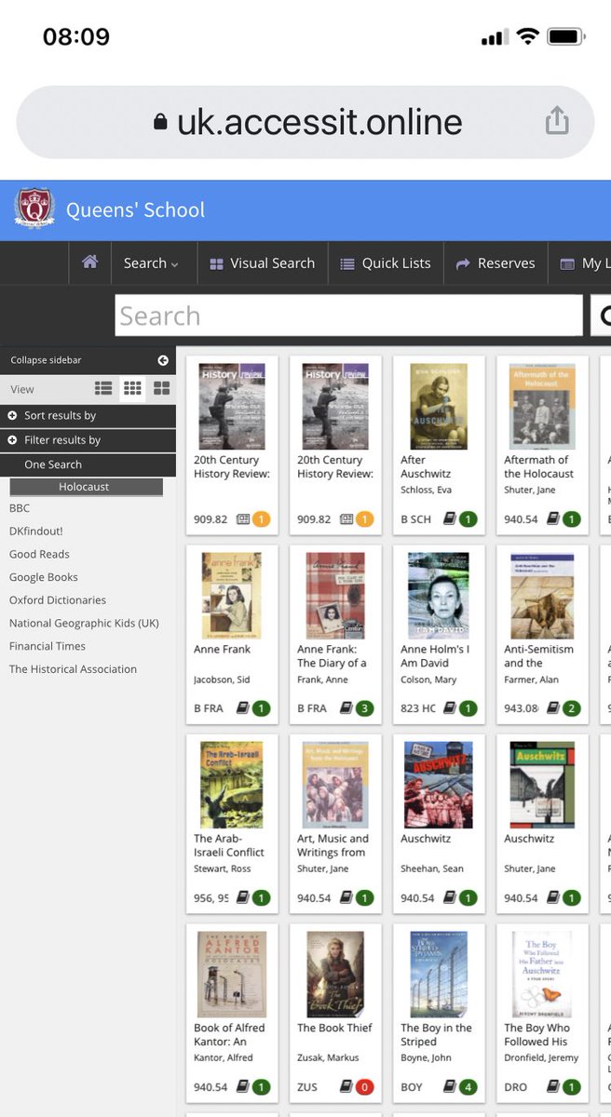Open the Oxford Dictionaries link

point(58,600)
